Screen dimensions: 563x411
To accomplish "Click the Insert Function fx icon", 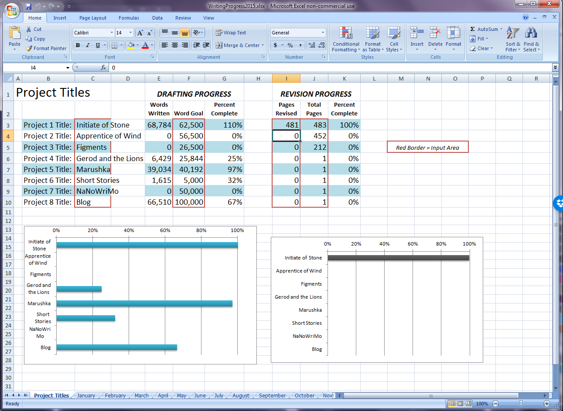I will click(x=103, y=67).
